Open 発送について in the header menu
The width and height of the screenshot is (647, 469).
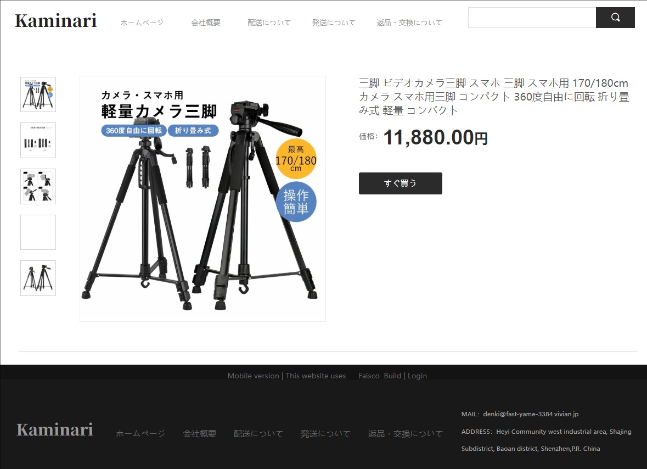coord(334,23)
